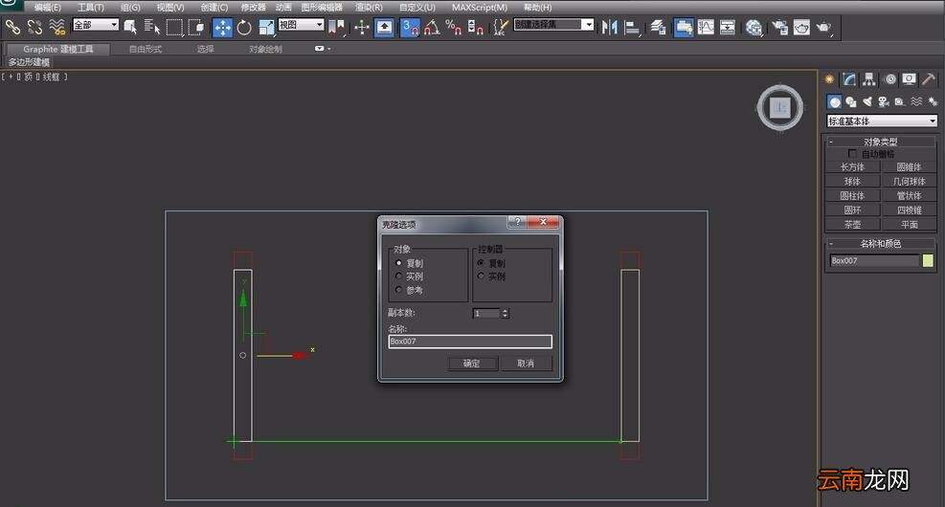Open Select by Name list icon
945x507 pixels.
[152, 27]
